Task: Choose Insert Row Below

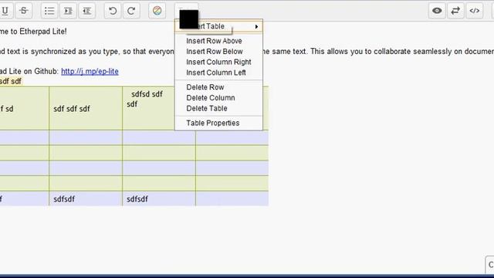Action: tap(215, 52)
